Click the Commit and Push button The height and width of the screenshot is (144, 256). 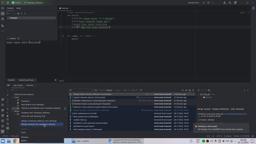coord(27,80)
